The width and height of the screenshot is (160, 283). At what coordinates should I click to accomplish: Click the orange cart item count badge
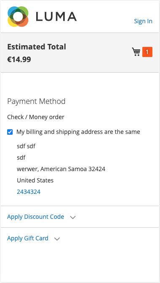point(147,52)
